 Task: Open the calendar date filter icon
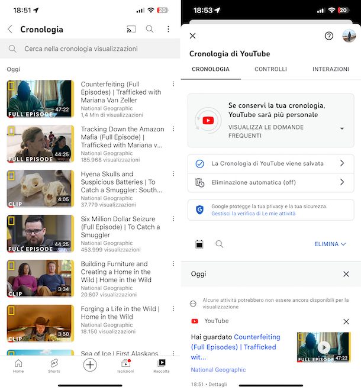click(199, 244)
